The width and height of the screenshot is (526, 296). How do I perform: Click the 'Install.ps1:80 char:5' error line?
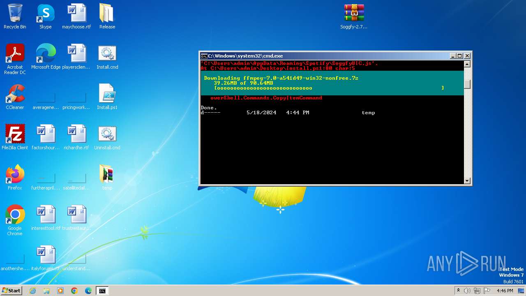click(x=278, y=68)
